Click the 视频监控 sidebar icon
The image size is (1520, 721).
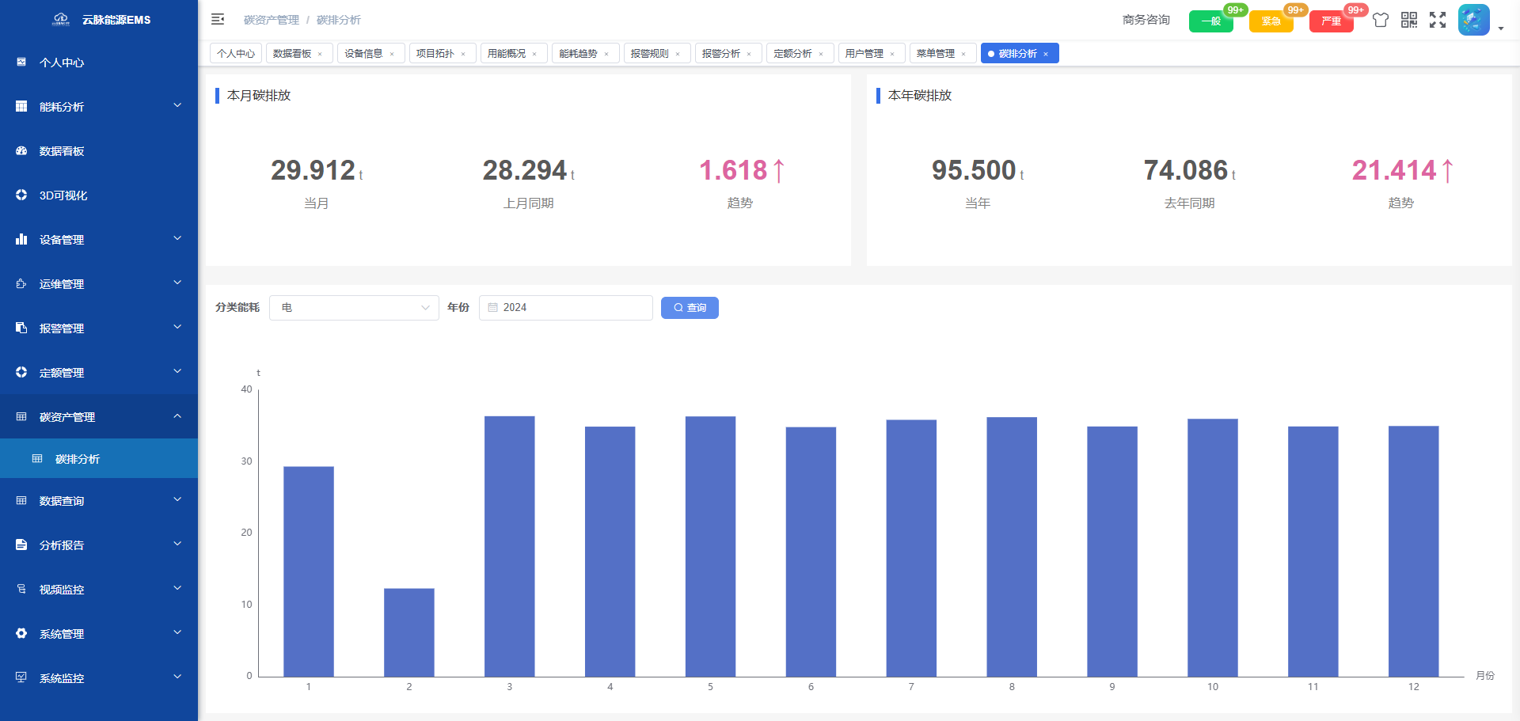tap(21, 589)
